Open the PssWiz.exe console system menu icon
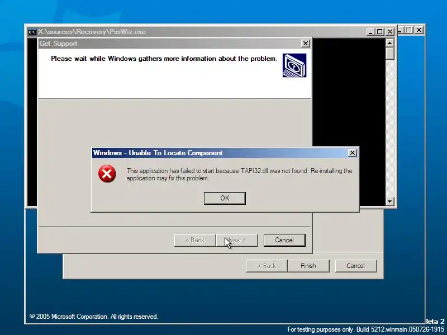Screen dimensions: 447x335 coord(32,32)
